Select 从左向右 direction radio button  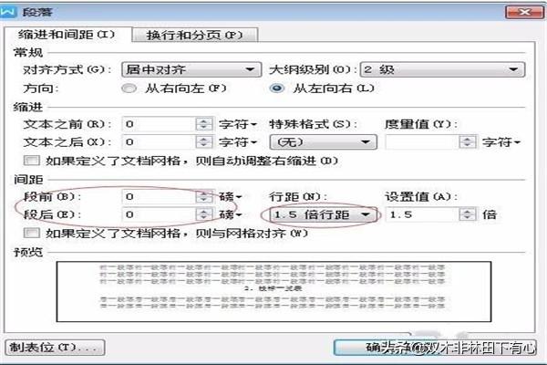click(277, 89)
